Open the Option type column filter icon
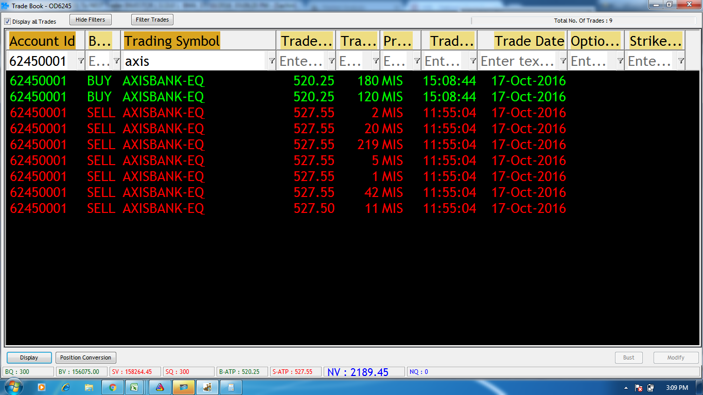The height and width of the screenshot is (395, 703). (x=620, y=61)
